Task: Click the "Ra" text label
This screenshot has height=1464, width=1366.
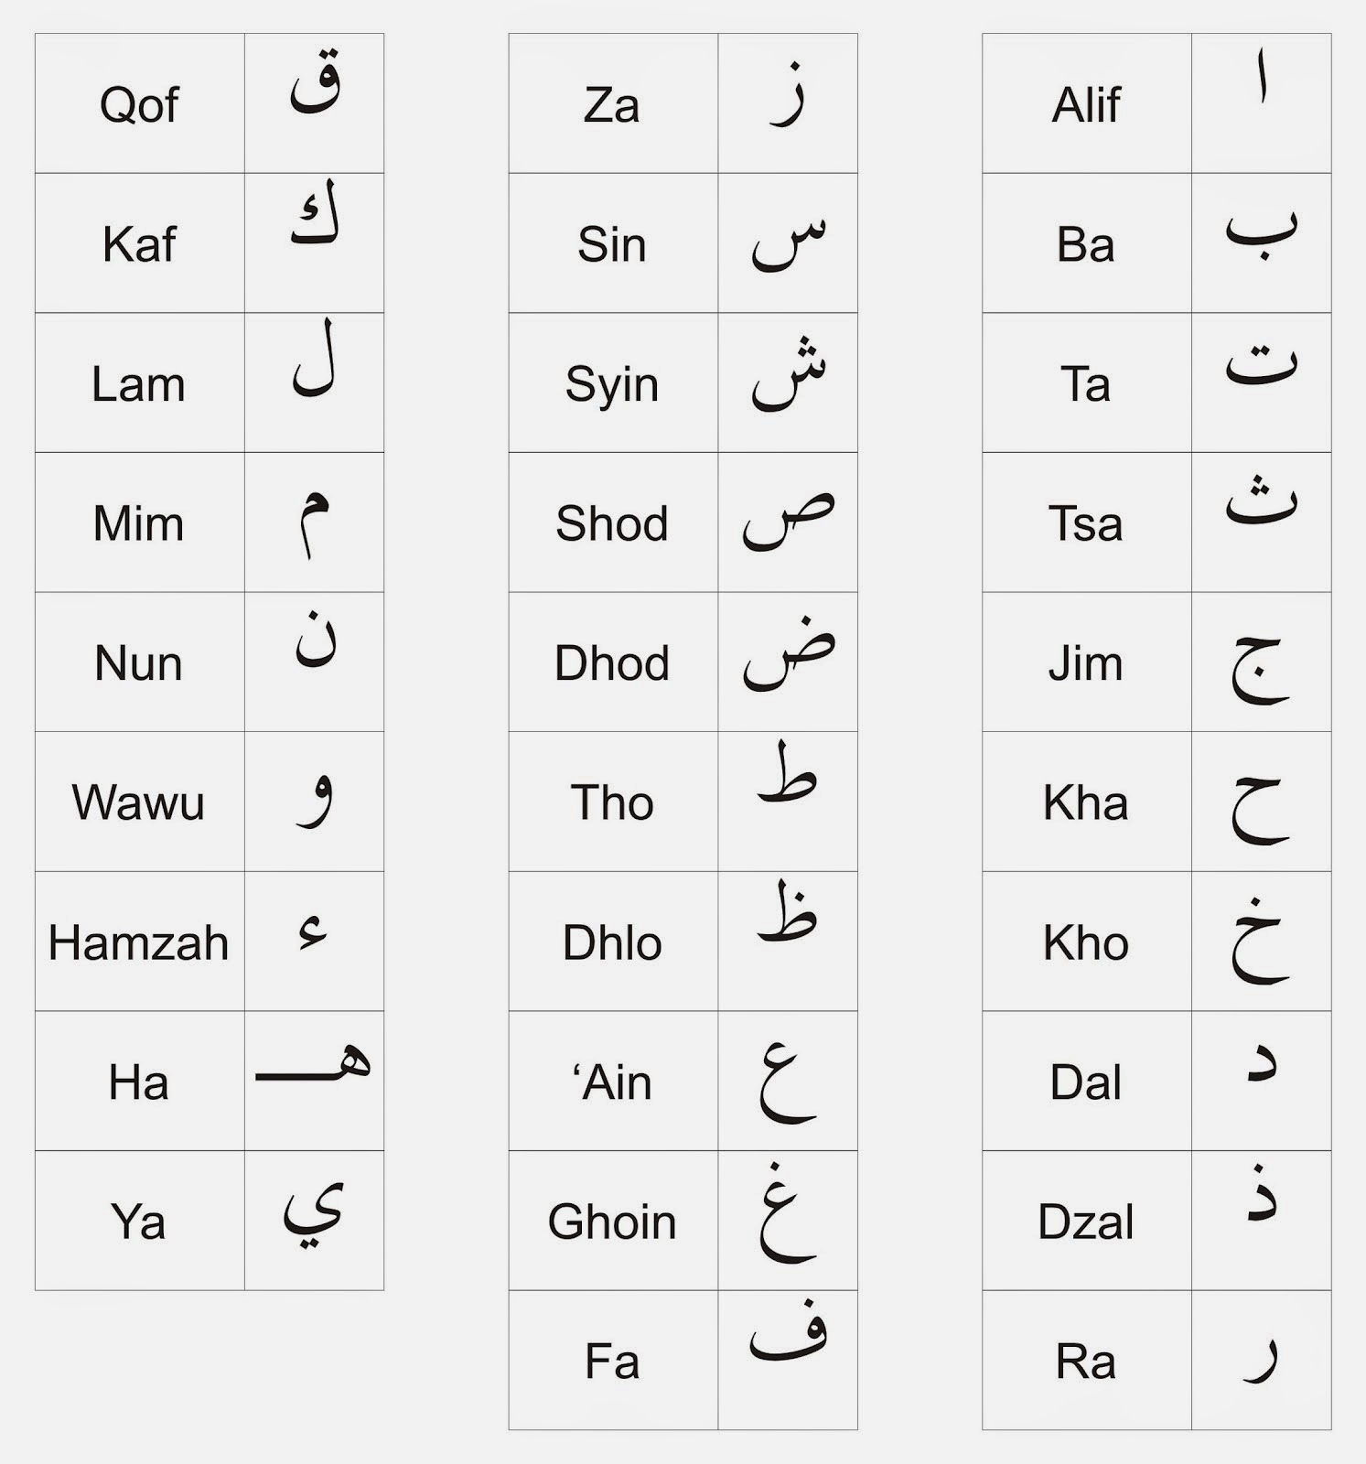Action: pyautogui.click(x=1086, y=1362)
